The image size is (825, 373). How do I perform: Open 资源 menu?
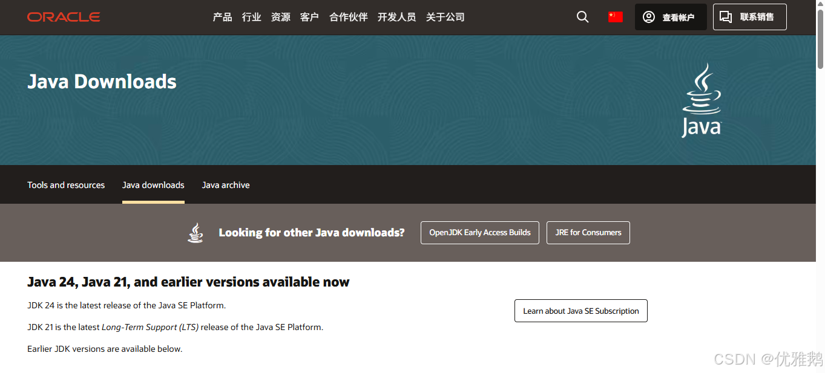pos(280,17)
